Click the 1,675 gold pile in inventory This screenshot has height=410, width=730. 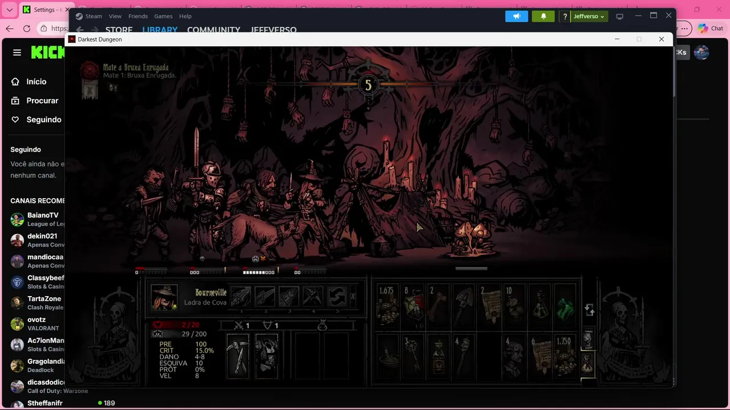388,306
